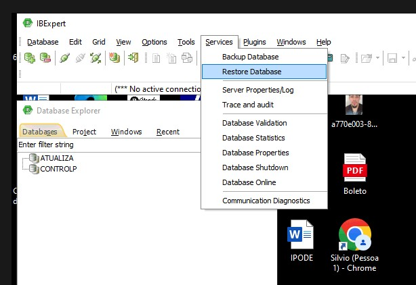Choose Database Online
This screenshot has height=285, width=416.
[264, 182]
